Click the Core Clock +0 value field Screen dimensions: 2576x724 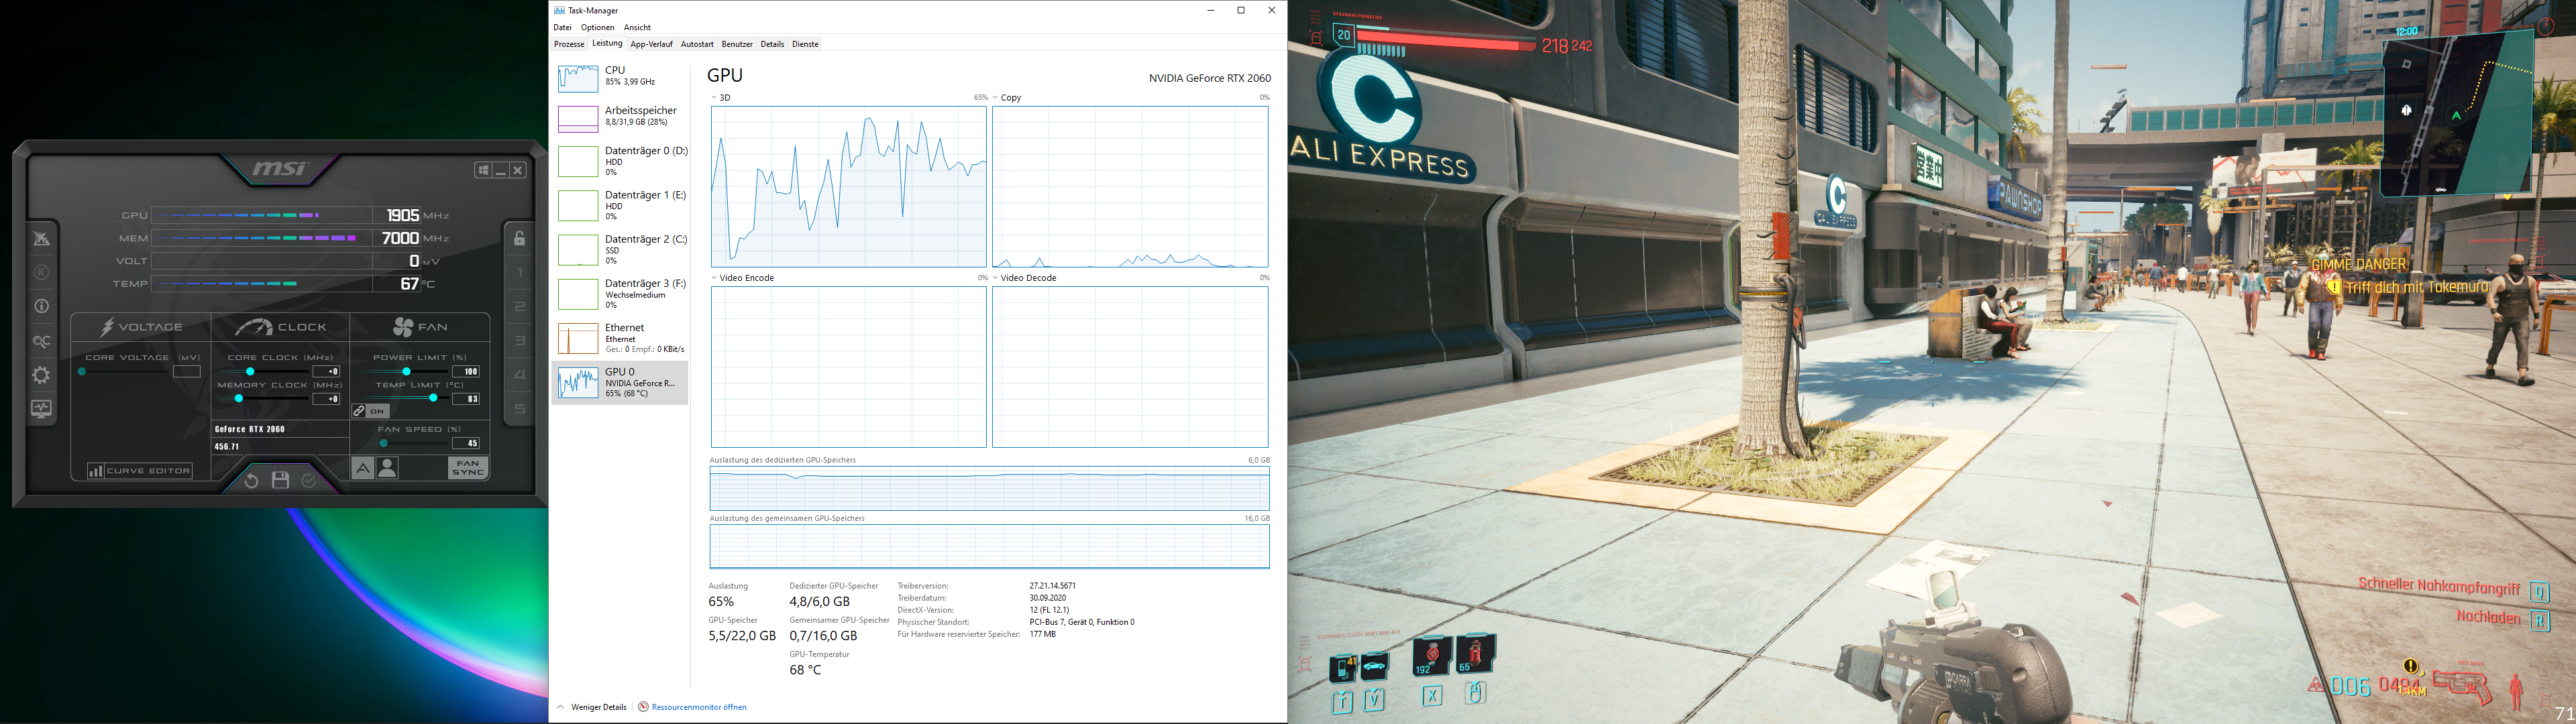point(327,372)
